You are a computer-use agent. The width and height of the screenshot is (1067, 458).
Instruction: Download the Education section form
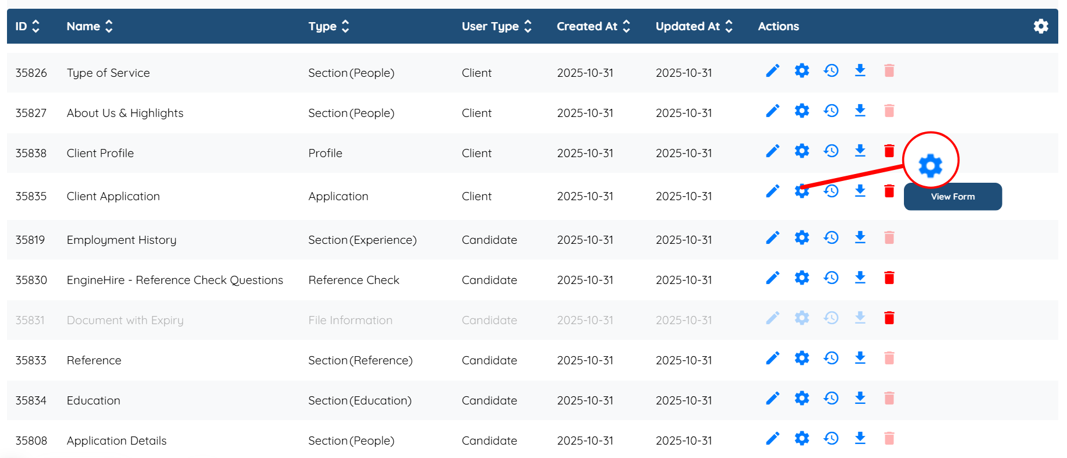click(860, 398)
